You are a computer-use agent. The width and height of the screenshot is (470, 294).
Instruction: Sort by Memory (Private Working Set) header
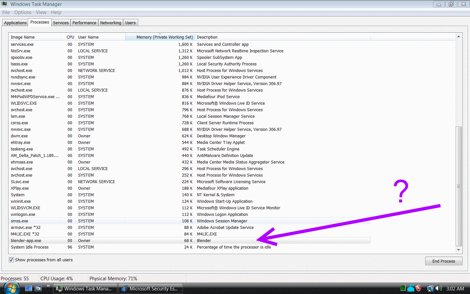(x=160, y=37)
